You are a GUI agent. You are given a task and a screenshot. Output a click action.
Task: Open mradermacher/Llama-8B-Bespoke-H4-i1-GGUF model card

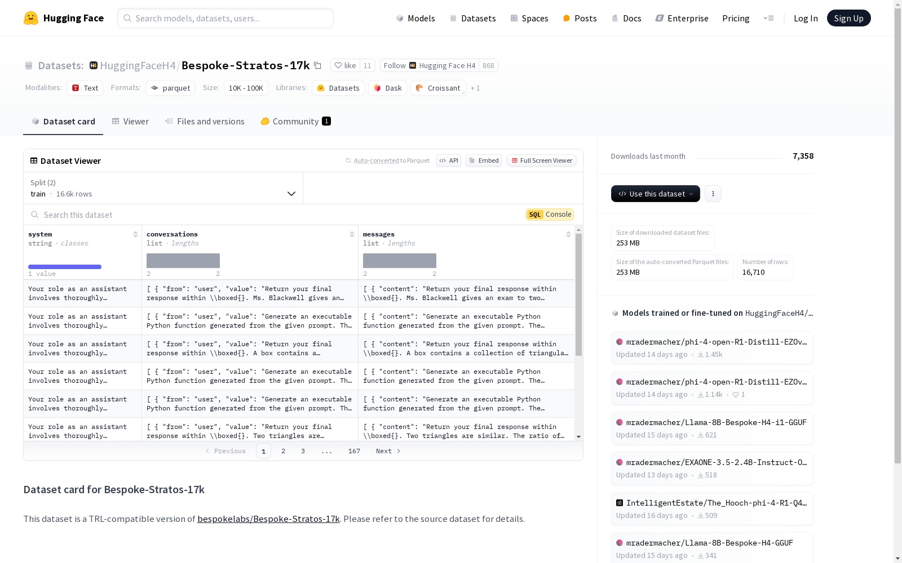712,428
